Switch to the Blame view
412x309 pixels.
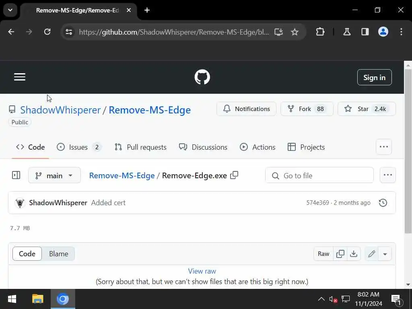(59, 254)
